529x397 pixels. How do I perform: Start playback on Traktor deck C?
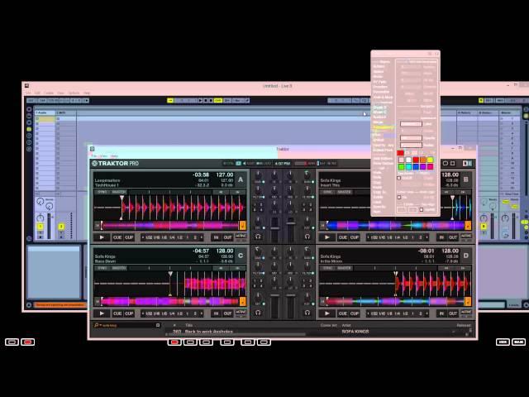click(x=102, y=313)
